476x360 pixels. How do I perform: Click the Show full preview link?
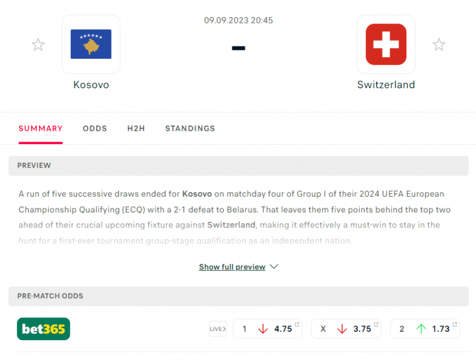232,267
